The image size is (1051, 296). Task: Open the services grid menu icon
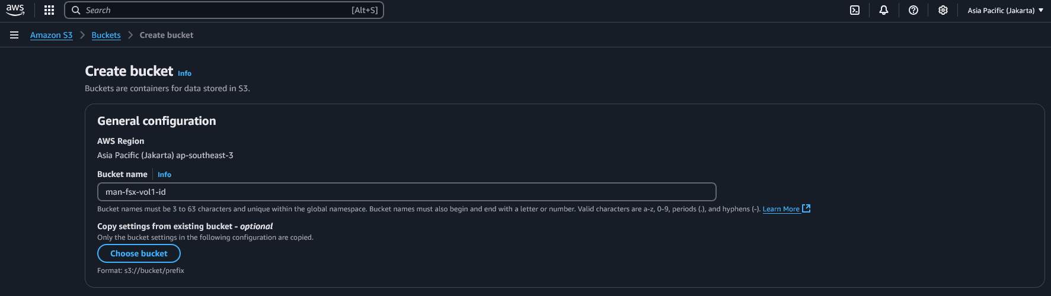pyautogui.click(x=49, y=10)
